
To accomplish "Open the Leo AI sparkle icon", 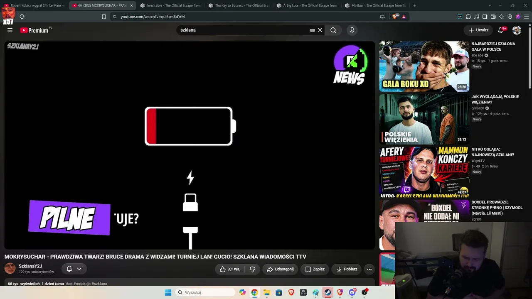I will coord(502,17).
